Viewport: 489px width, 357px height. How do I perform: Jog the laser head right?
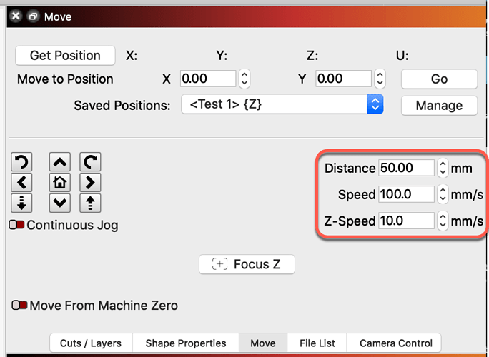click(90, 182)
